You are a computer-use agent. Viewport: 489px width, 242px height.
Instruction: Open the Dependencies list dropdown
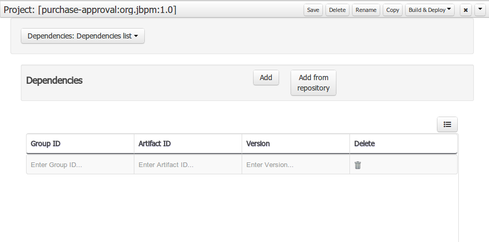click(83, 36)
